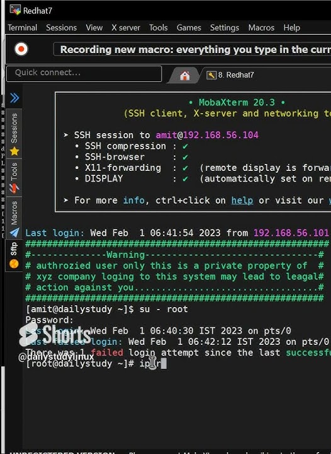Click the info link in banner
Screen dimensions: 331x454
133,201
